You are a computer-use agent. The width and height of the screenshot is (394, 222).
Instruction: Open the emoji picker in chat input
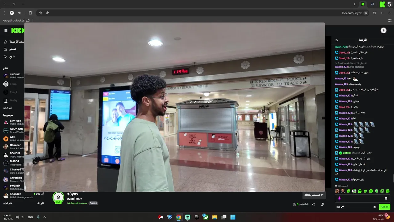click(x=386, y=198)
